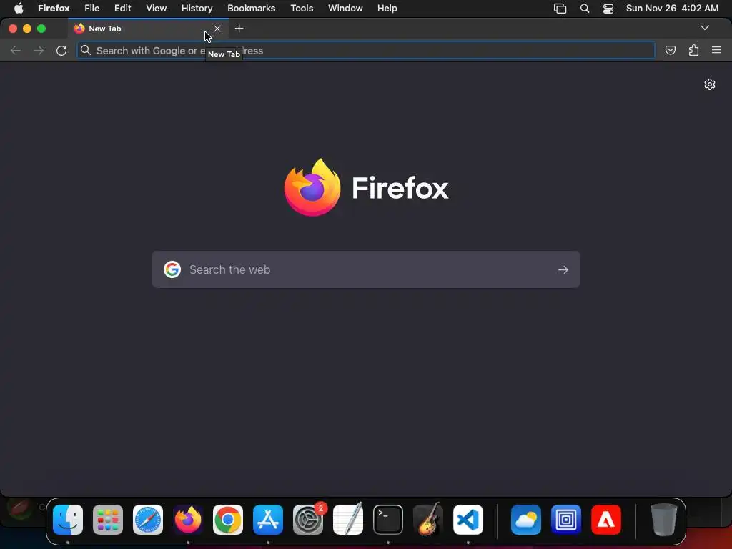The width and height of the screenshot is (732, 549).
Task: Open Visual Studio Code from the Dock
Action: [x=468, y=520]
